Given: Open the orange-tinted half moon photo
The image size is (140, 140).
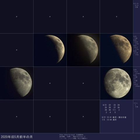Looking at the screenshot, I should [116, 50].
